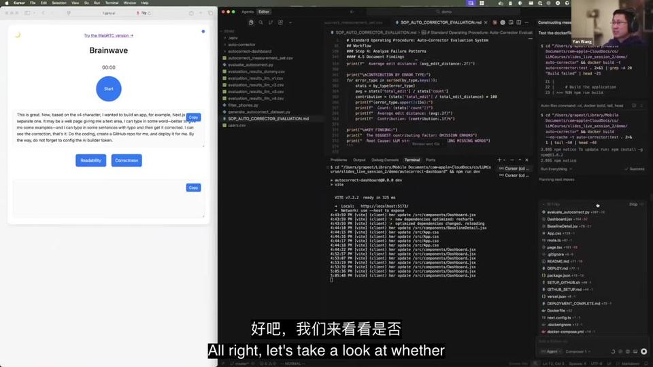Open App.css in the changed files list
Image resolution: width=653 pixels, height=367 pixels.
(x=554, y=233)
